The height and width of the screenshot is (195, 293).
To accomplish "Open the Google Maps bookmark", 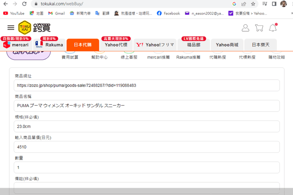I will point(37,13).
